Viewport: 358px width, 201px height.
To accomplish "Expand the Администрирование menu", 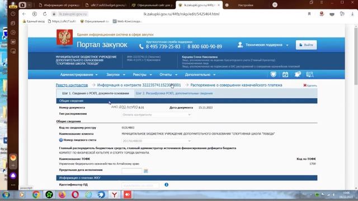I will tap(79, 74).
